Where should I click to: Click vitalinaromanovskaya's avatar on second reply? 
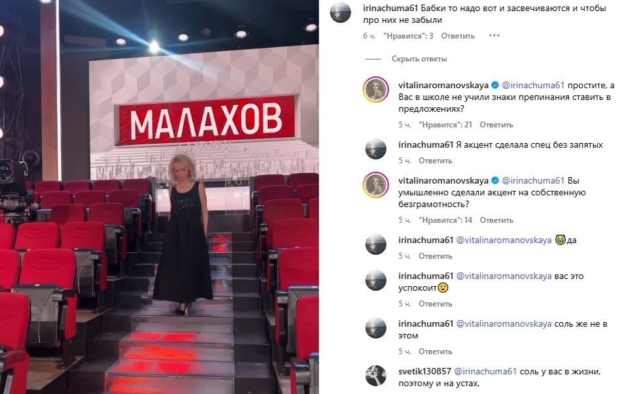click(375, 185)
